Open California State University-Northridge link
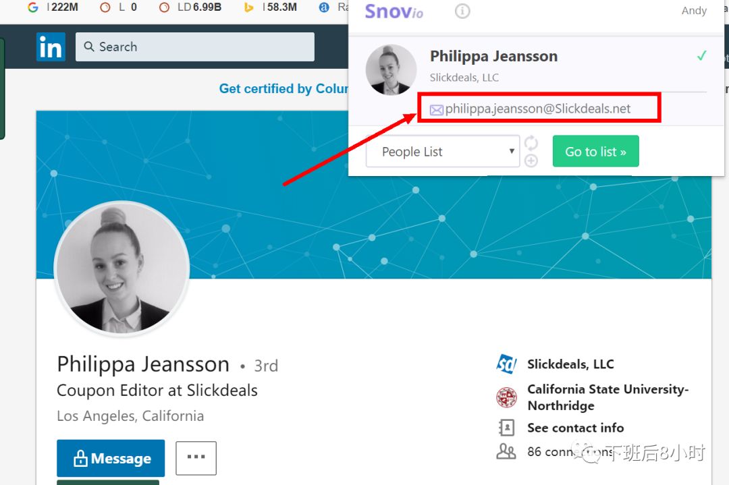Screen dimensions: 729x485 607,397
